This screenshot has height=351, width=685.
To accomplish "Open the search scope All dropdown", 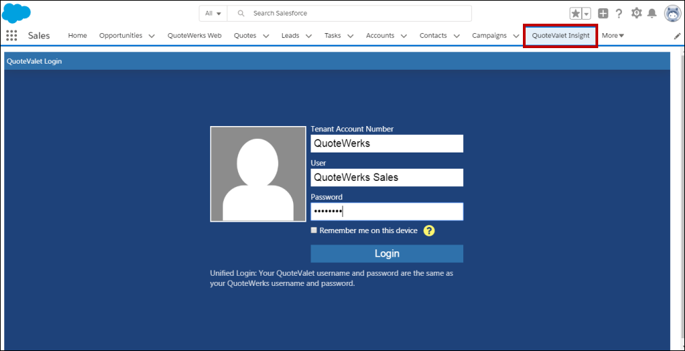I will coord(214,14).
